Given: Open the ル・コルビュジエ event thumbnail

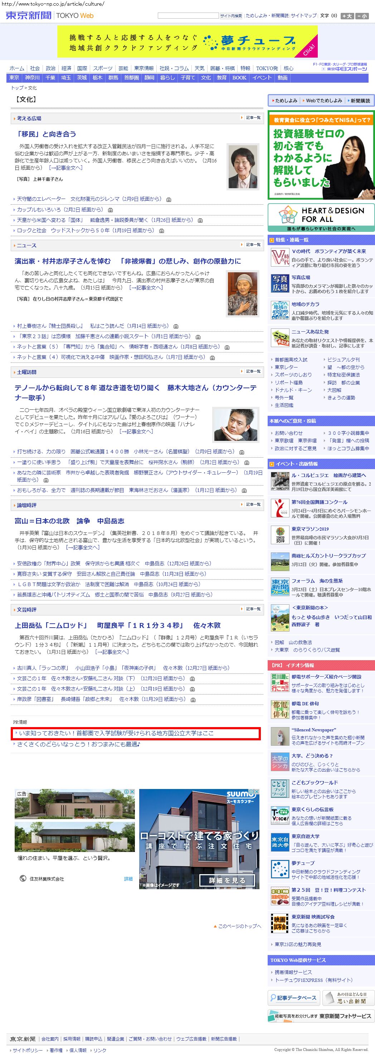Looking at the screenshot, I should pos(280,482).
